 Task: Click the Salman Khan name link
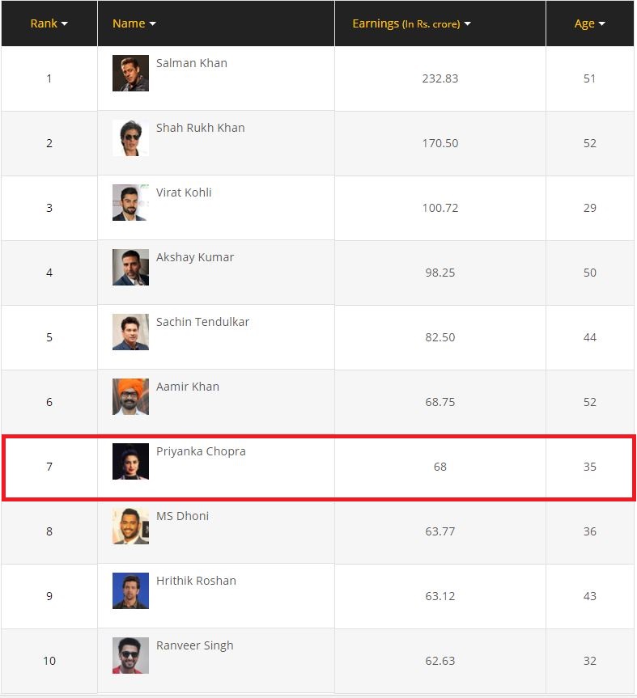[x=192, y=63]
